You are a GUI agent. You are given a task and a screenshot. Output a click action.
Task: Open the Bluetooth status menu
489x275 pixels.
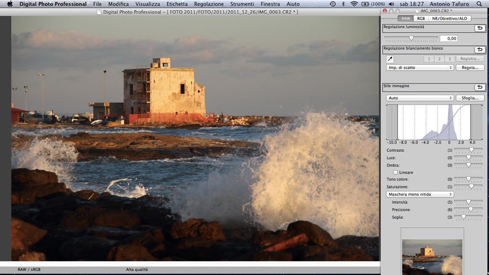(343, 4)
